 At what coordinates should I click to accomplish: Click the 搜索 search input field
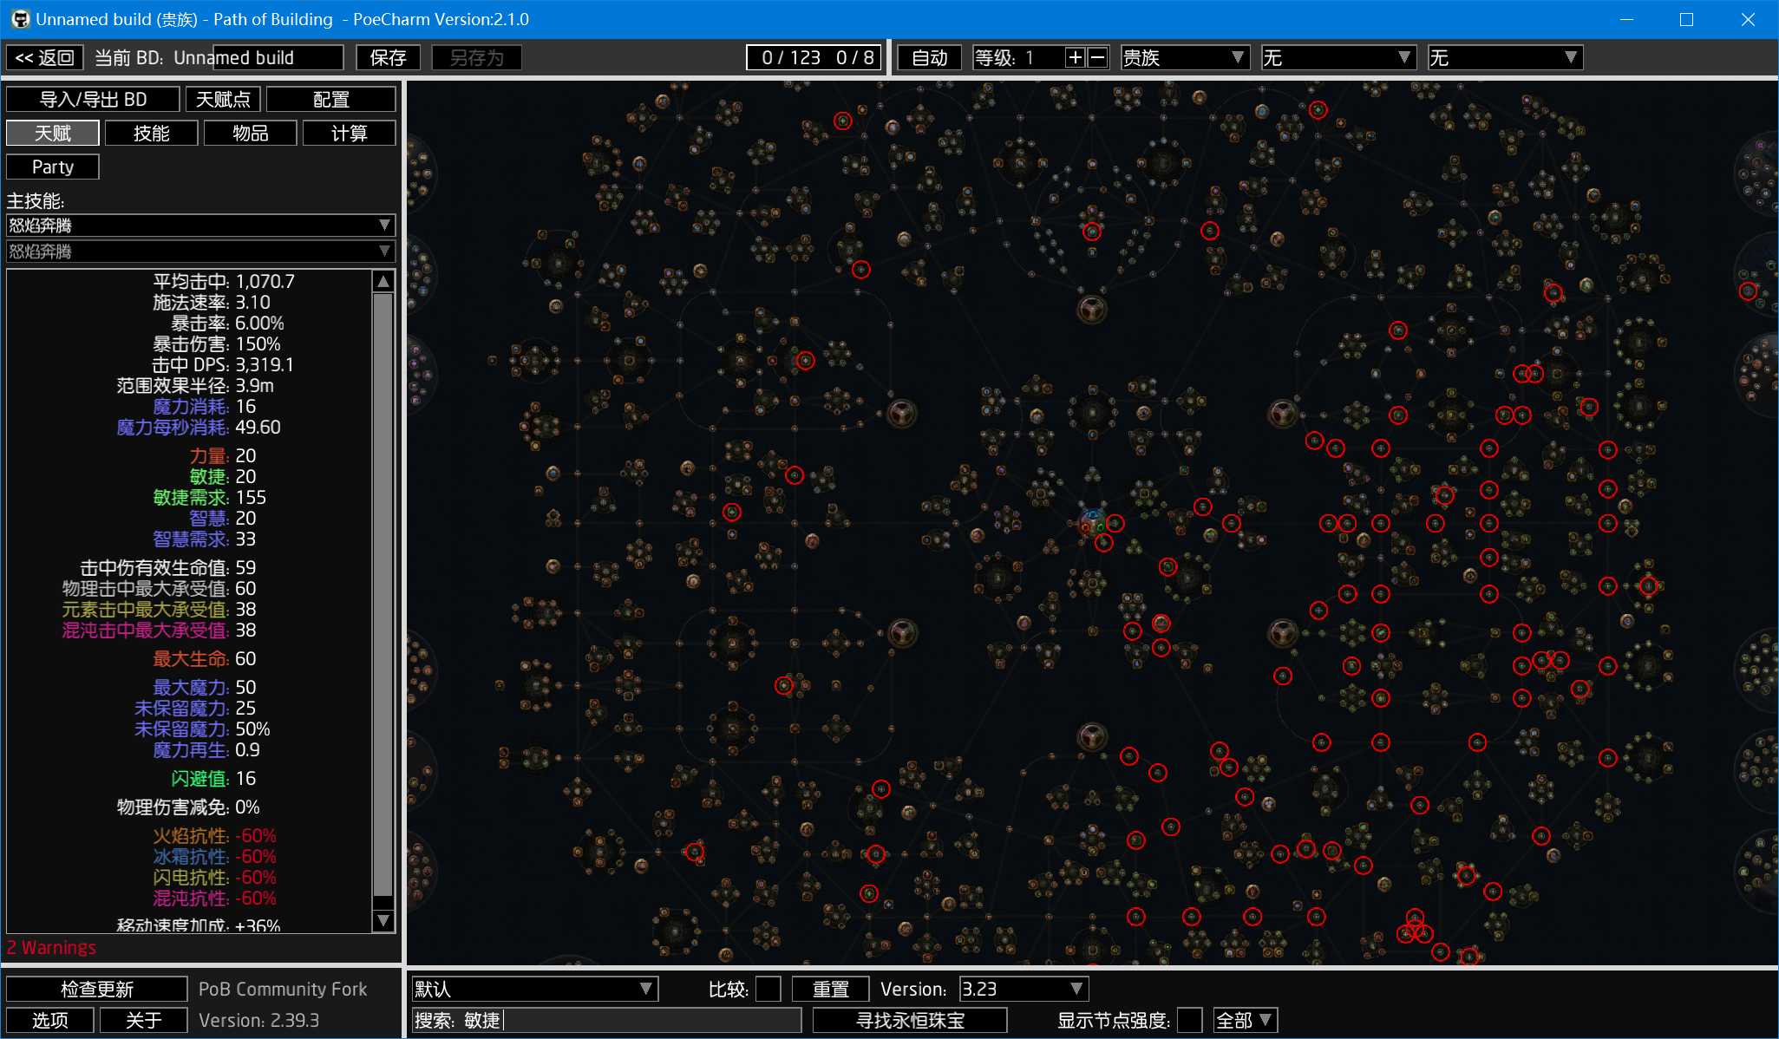(606, 1021)
